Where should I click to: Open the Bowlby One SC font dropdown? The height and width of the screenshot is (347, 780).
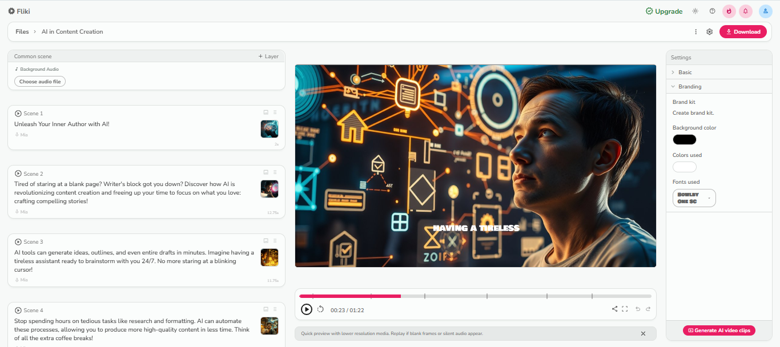tap(694, 198)
